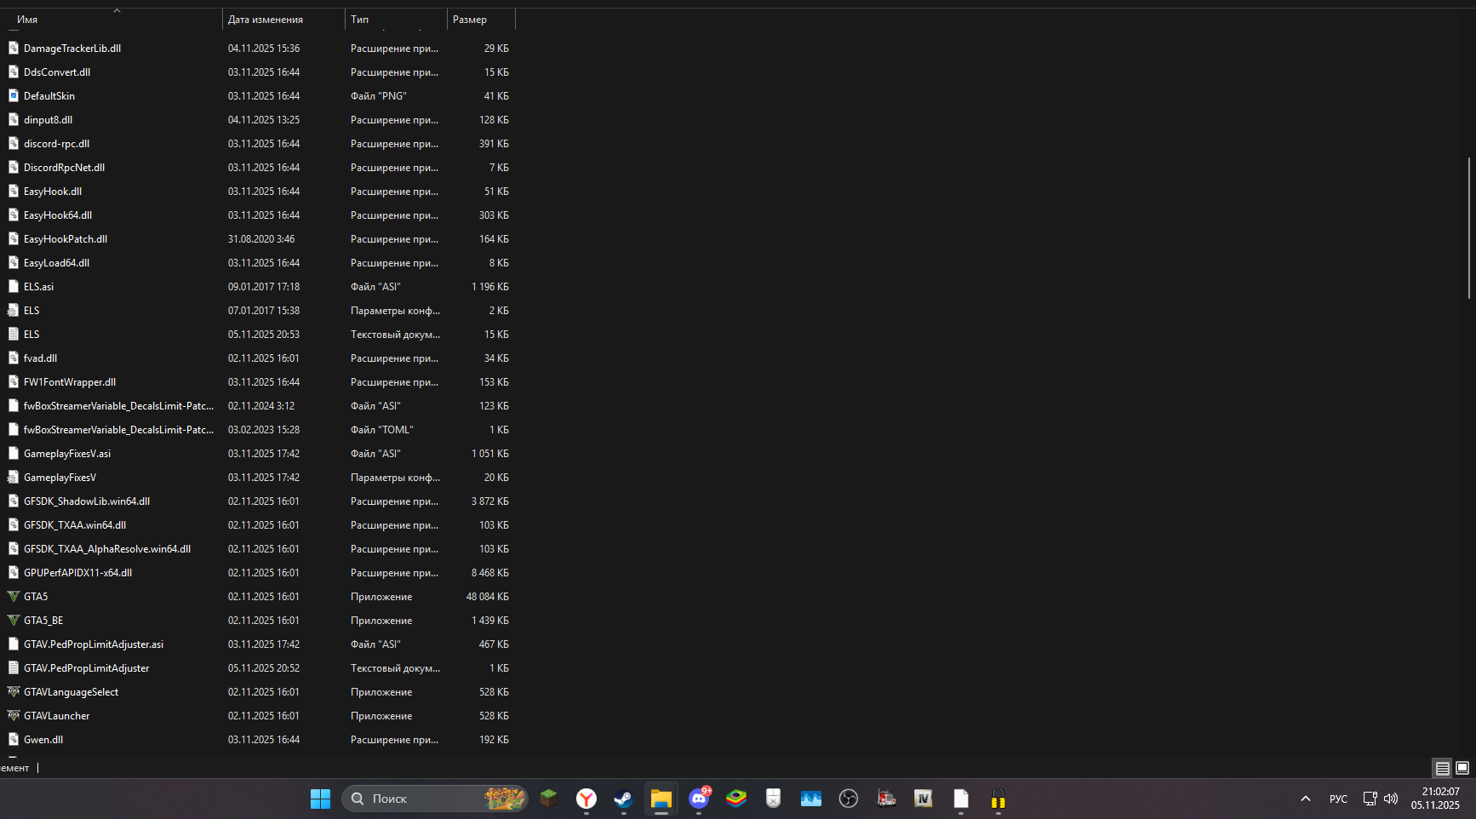Viewport: 1476px width, 819px height.
Task: Select the EasyHook64.dll file
Action: click(x=58, y=215)
